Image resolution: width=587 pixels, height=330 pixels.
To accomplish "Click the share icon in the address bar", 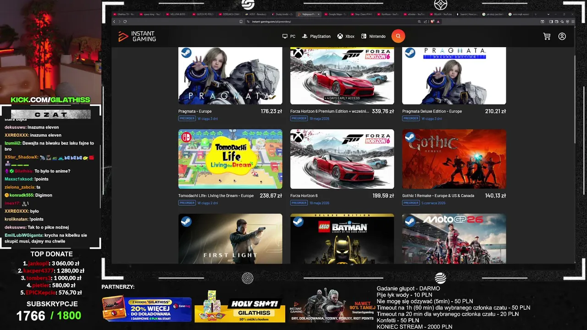I will [425, 22].
